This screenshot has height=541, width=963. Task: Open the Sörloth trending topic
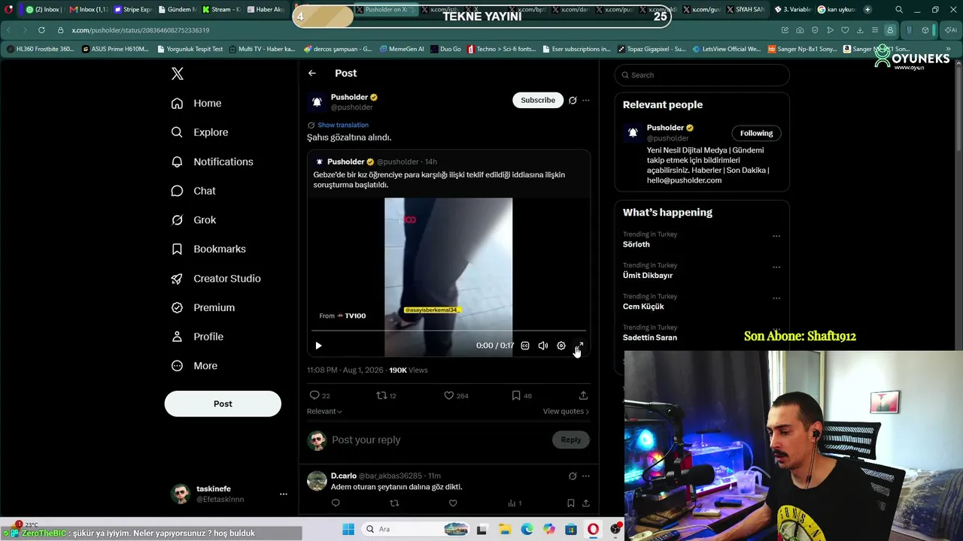[x=636, y=244]
